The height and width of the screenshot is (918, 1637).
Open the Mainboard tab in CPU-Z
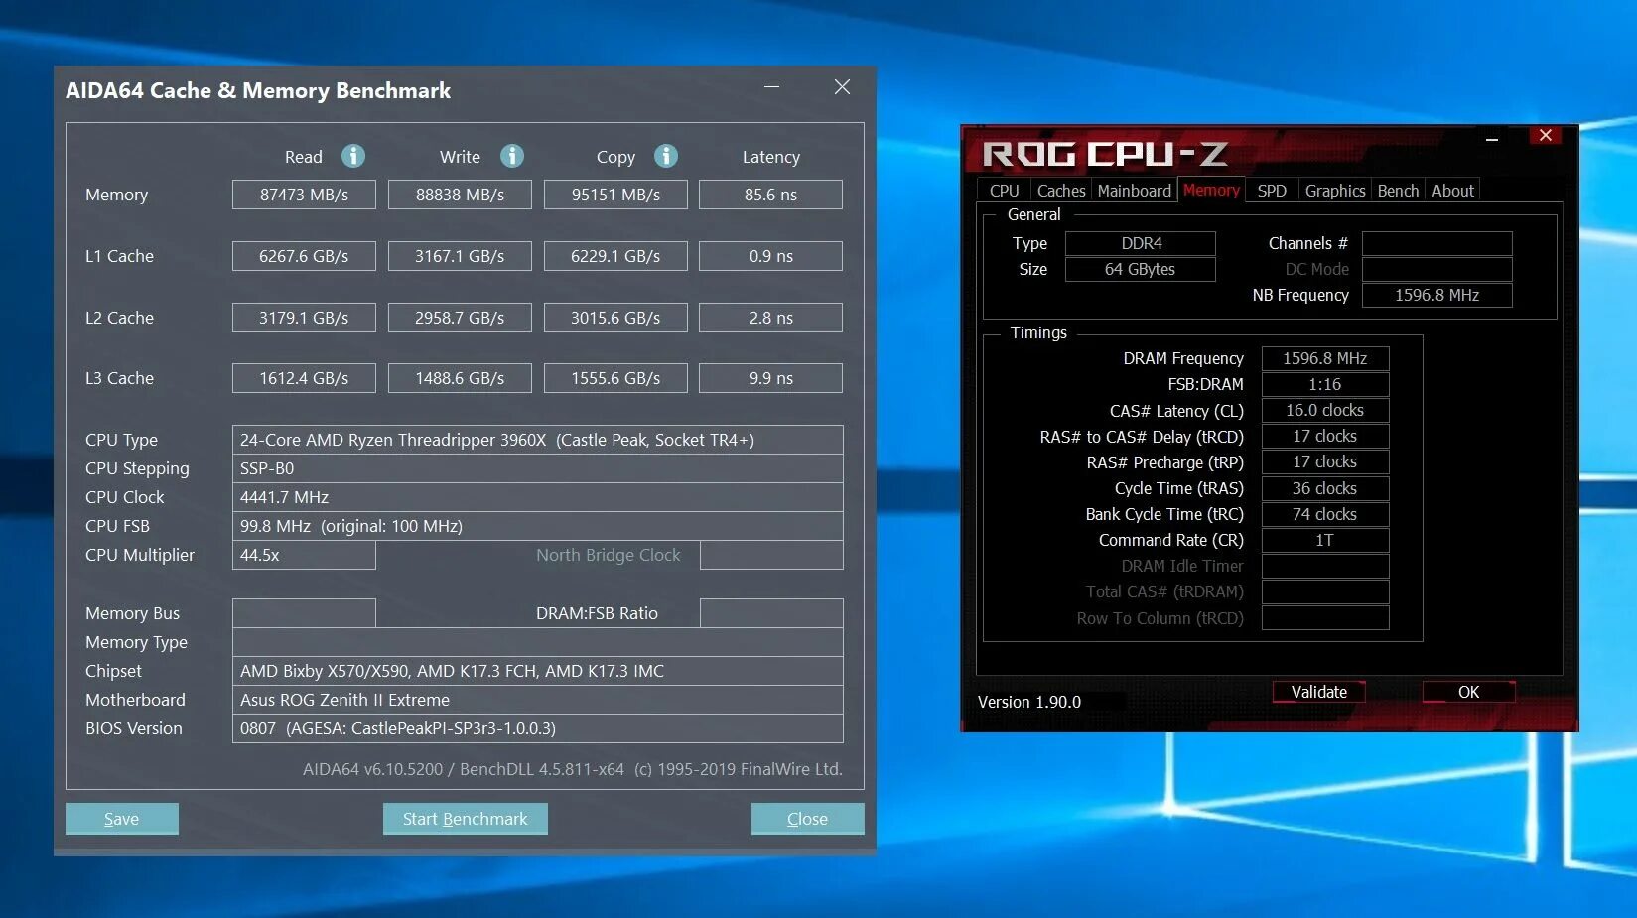(1135, 191)
